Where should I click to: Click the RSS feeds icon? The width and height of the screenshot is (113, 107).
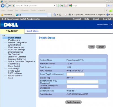[60, 15]
